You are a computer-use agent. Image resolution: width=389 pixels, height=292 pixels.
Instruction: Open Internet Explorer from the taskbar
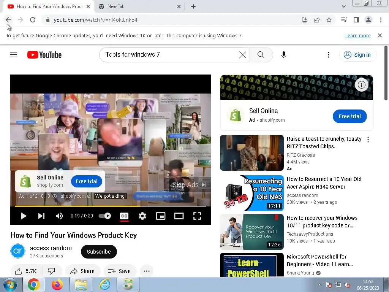(x=104, y=284)
